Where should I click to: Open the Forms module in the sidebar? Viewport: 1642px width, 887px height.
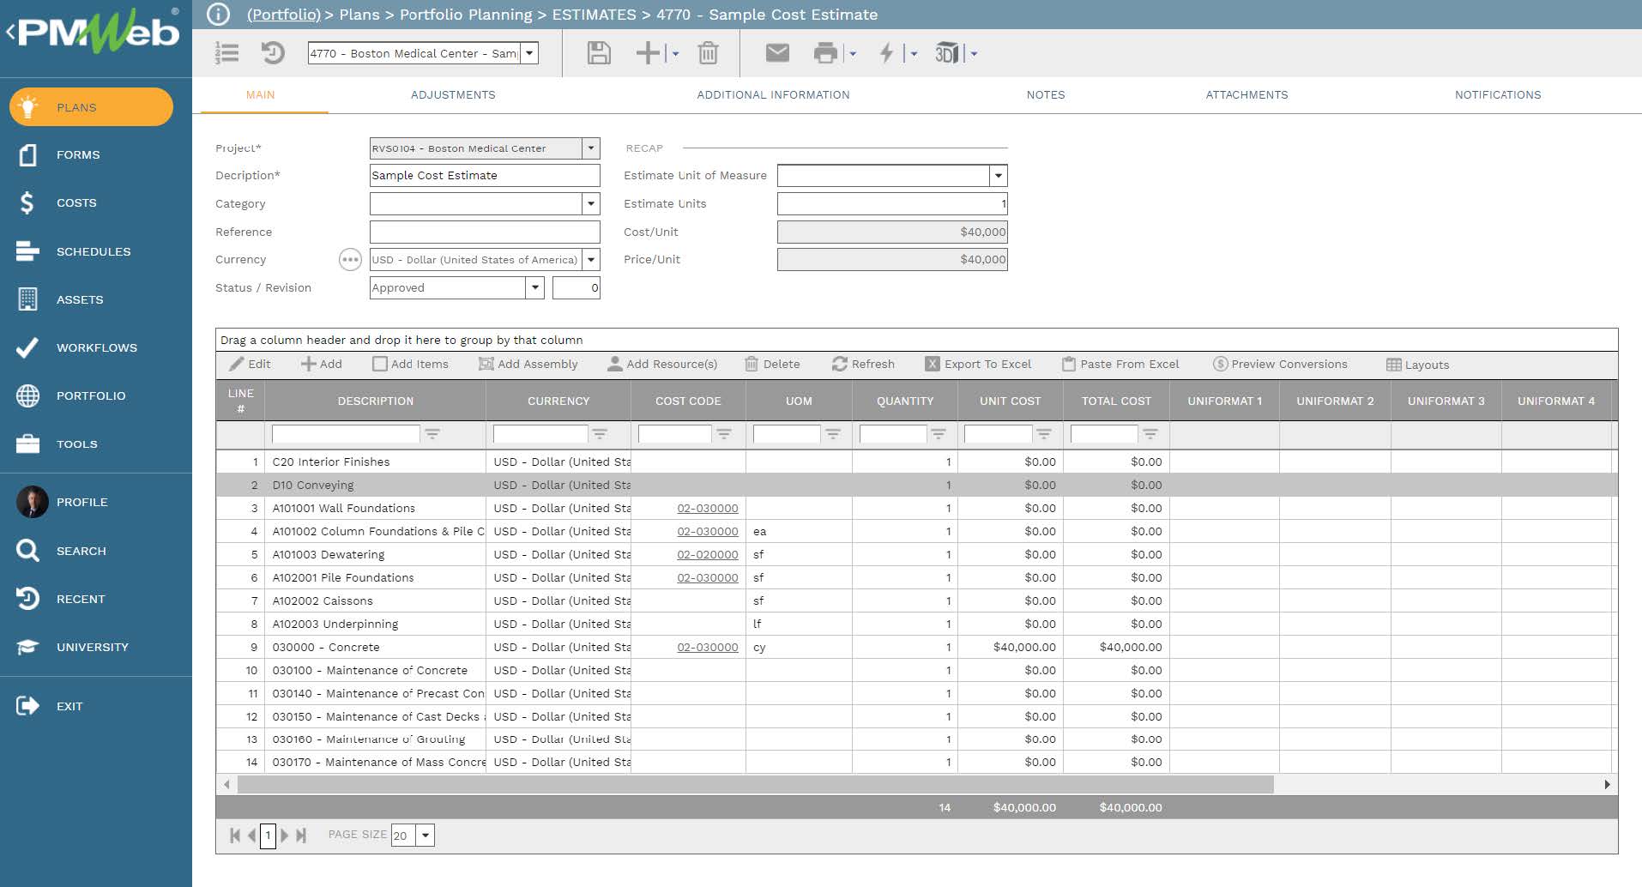click(x=78, y=154)
